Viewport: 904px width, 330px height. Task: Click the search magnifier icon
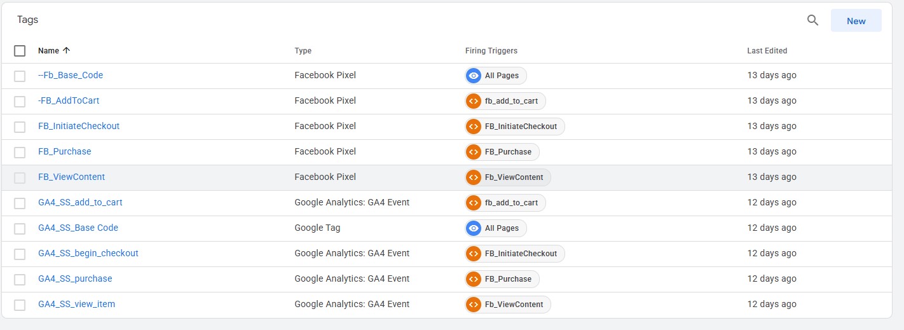tap(812, 20)
